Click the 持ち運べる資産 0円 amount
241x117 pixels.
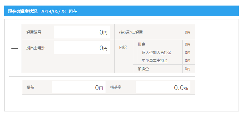coord(188,32)
